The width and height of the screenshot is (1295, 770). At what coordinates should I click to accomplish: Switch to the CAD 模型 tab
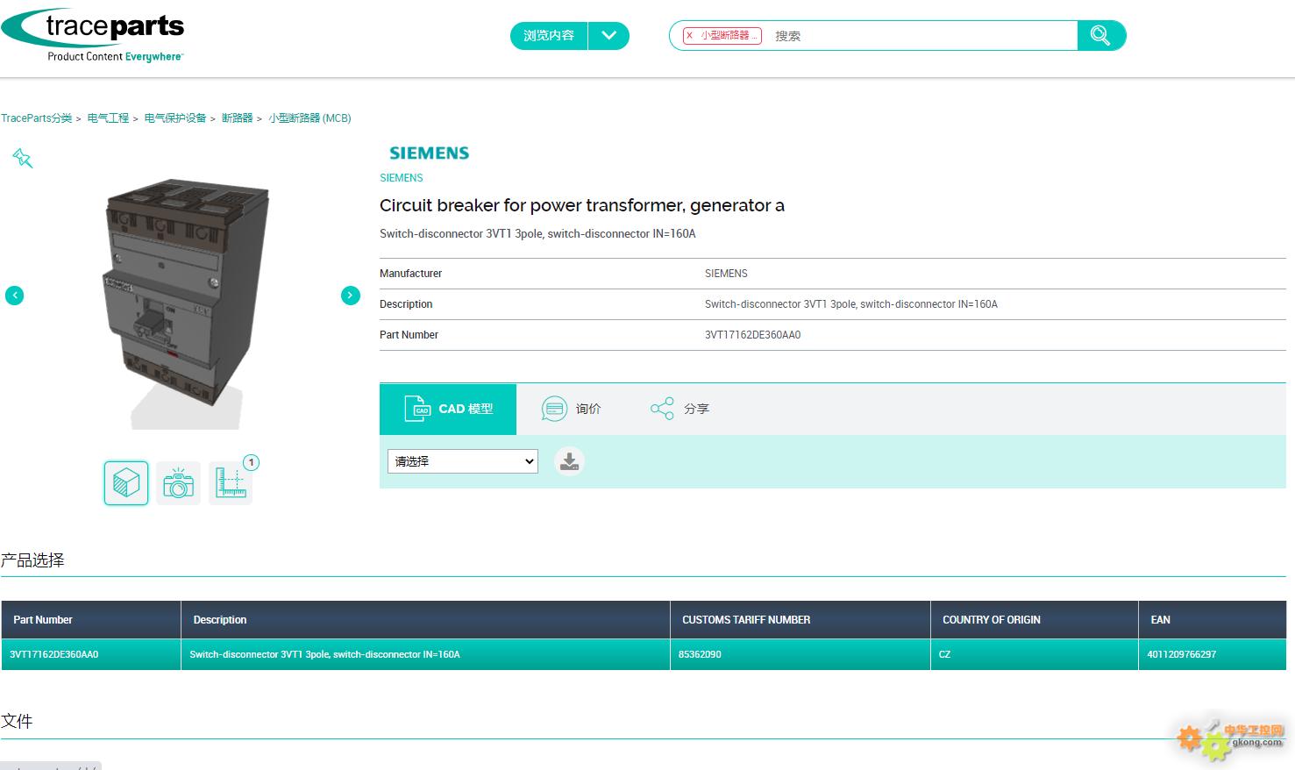(x=448, y=409)
